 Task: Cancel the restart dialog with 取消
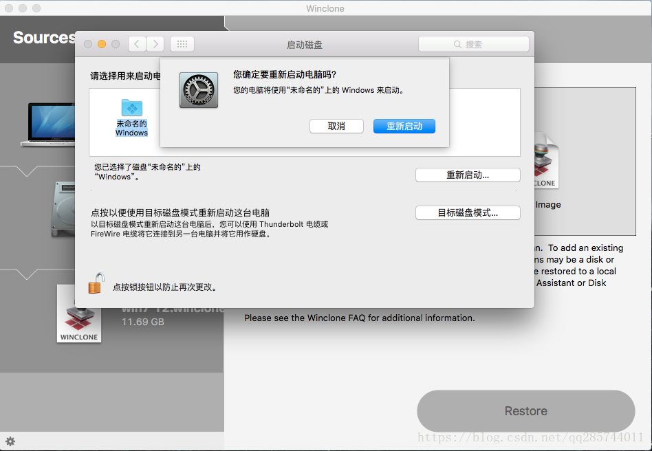[x=336, y=126]
